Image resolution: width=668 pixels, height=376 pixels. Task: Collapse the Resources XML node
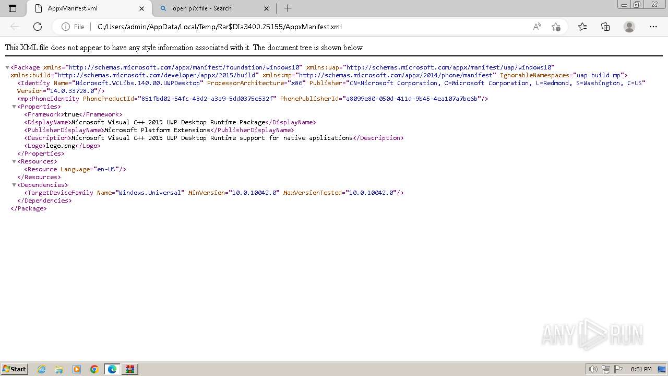click(x=14, y=161)
